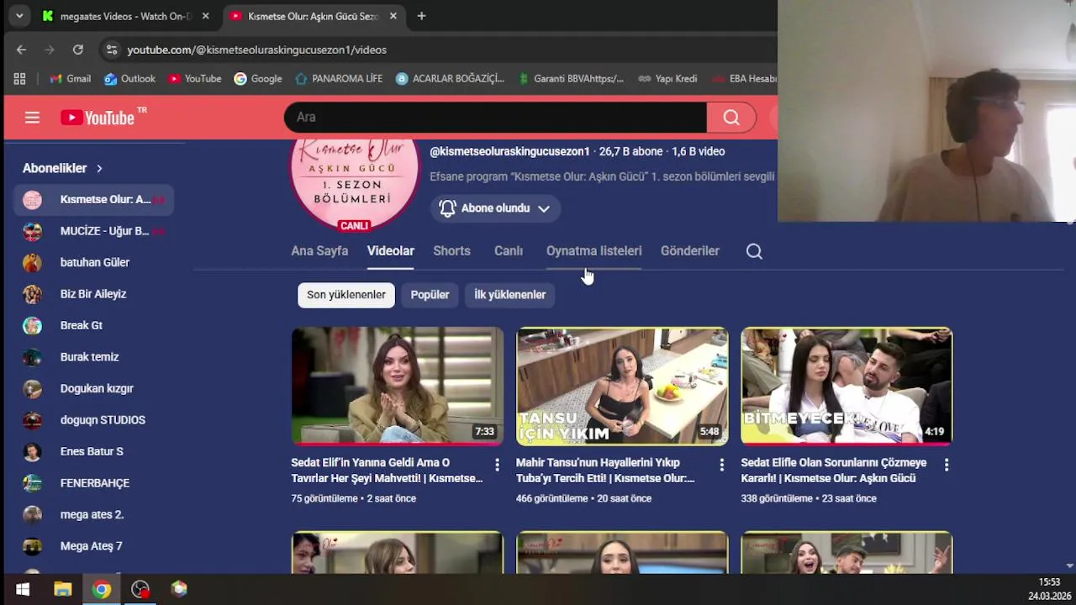Open Dogukan kızgır subscription
The height and width of the screenshot is (605, 1076).
93,388
